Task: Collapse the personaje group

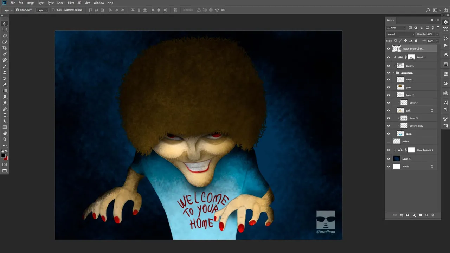Action: coord(393,73)
